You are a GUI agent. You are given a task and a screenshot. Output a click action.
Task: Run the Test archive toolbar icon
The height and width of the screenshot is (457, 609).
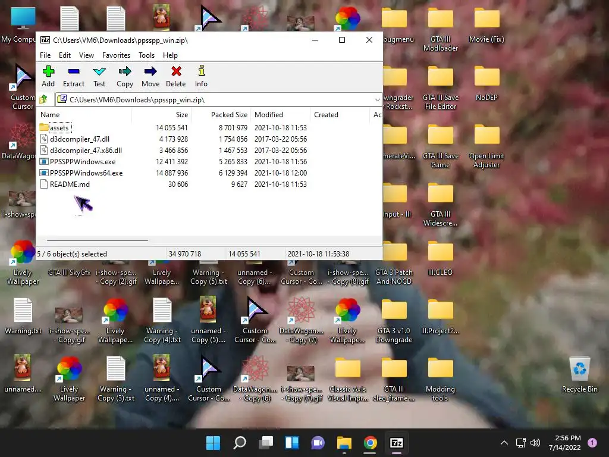pos(99,76)
